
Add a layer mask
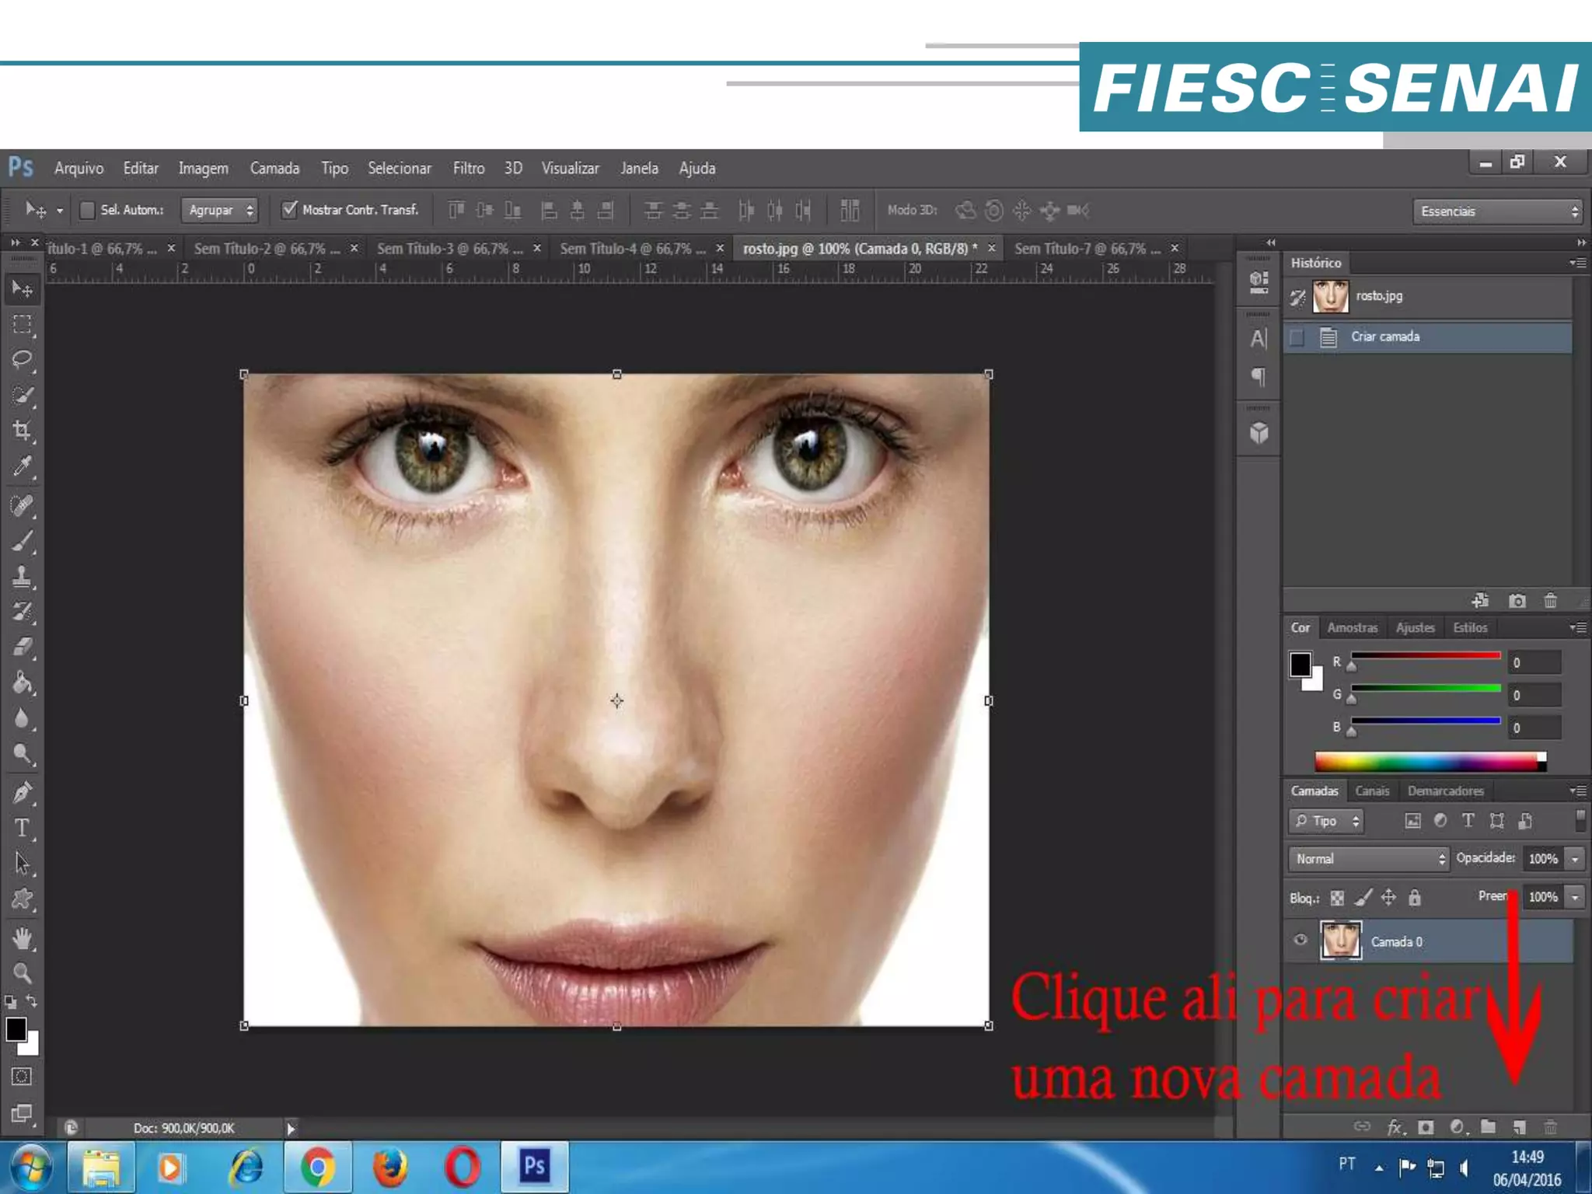coord(1426,1127)
